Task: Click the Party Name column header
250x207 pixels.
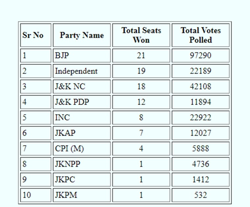Action: [x=82, y=35]
